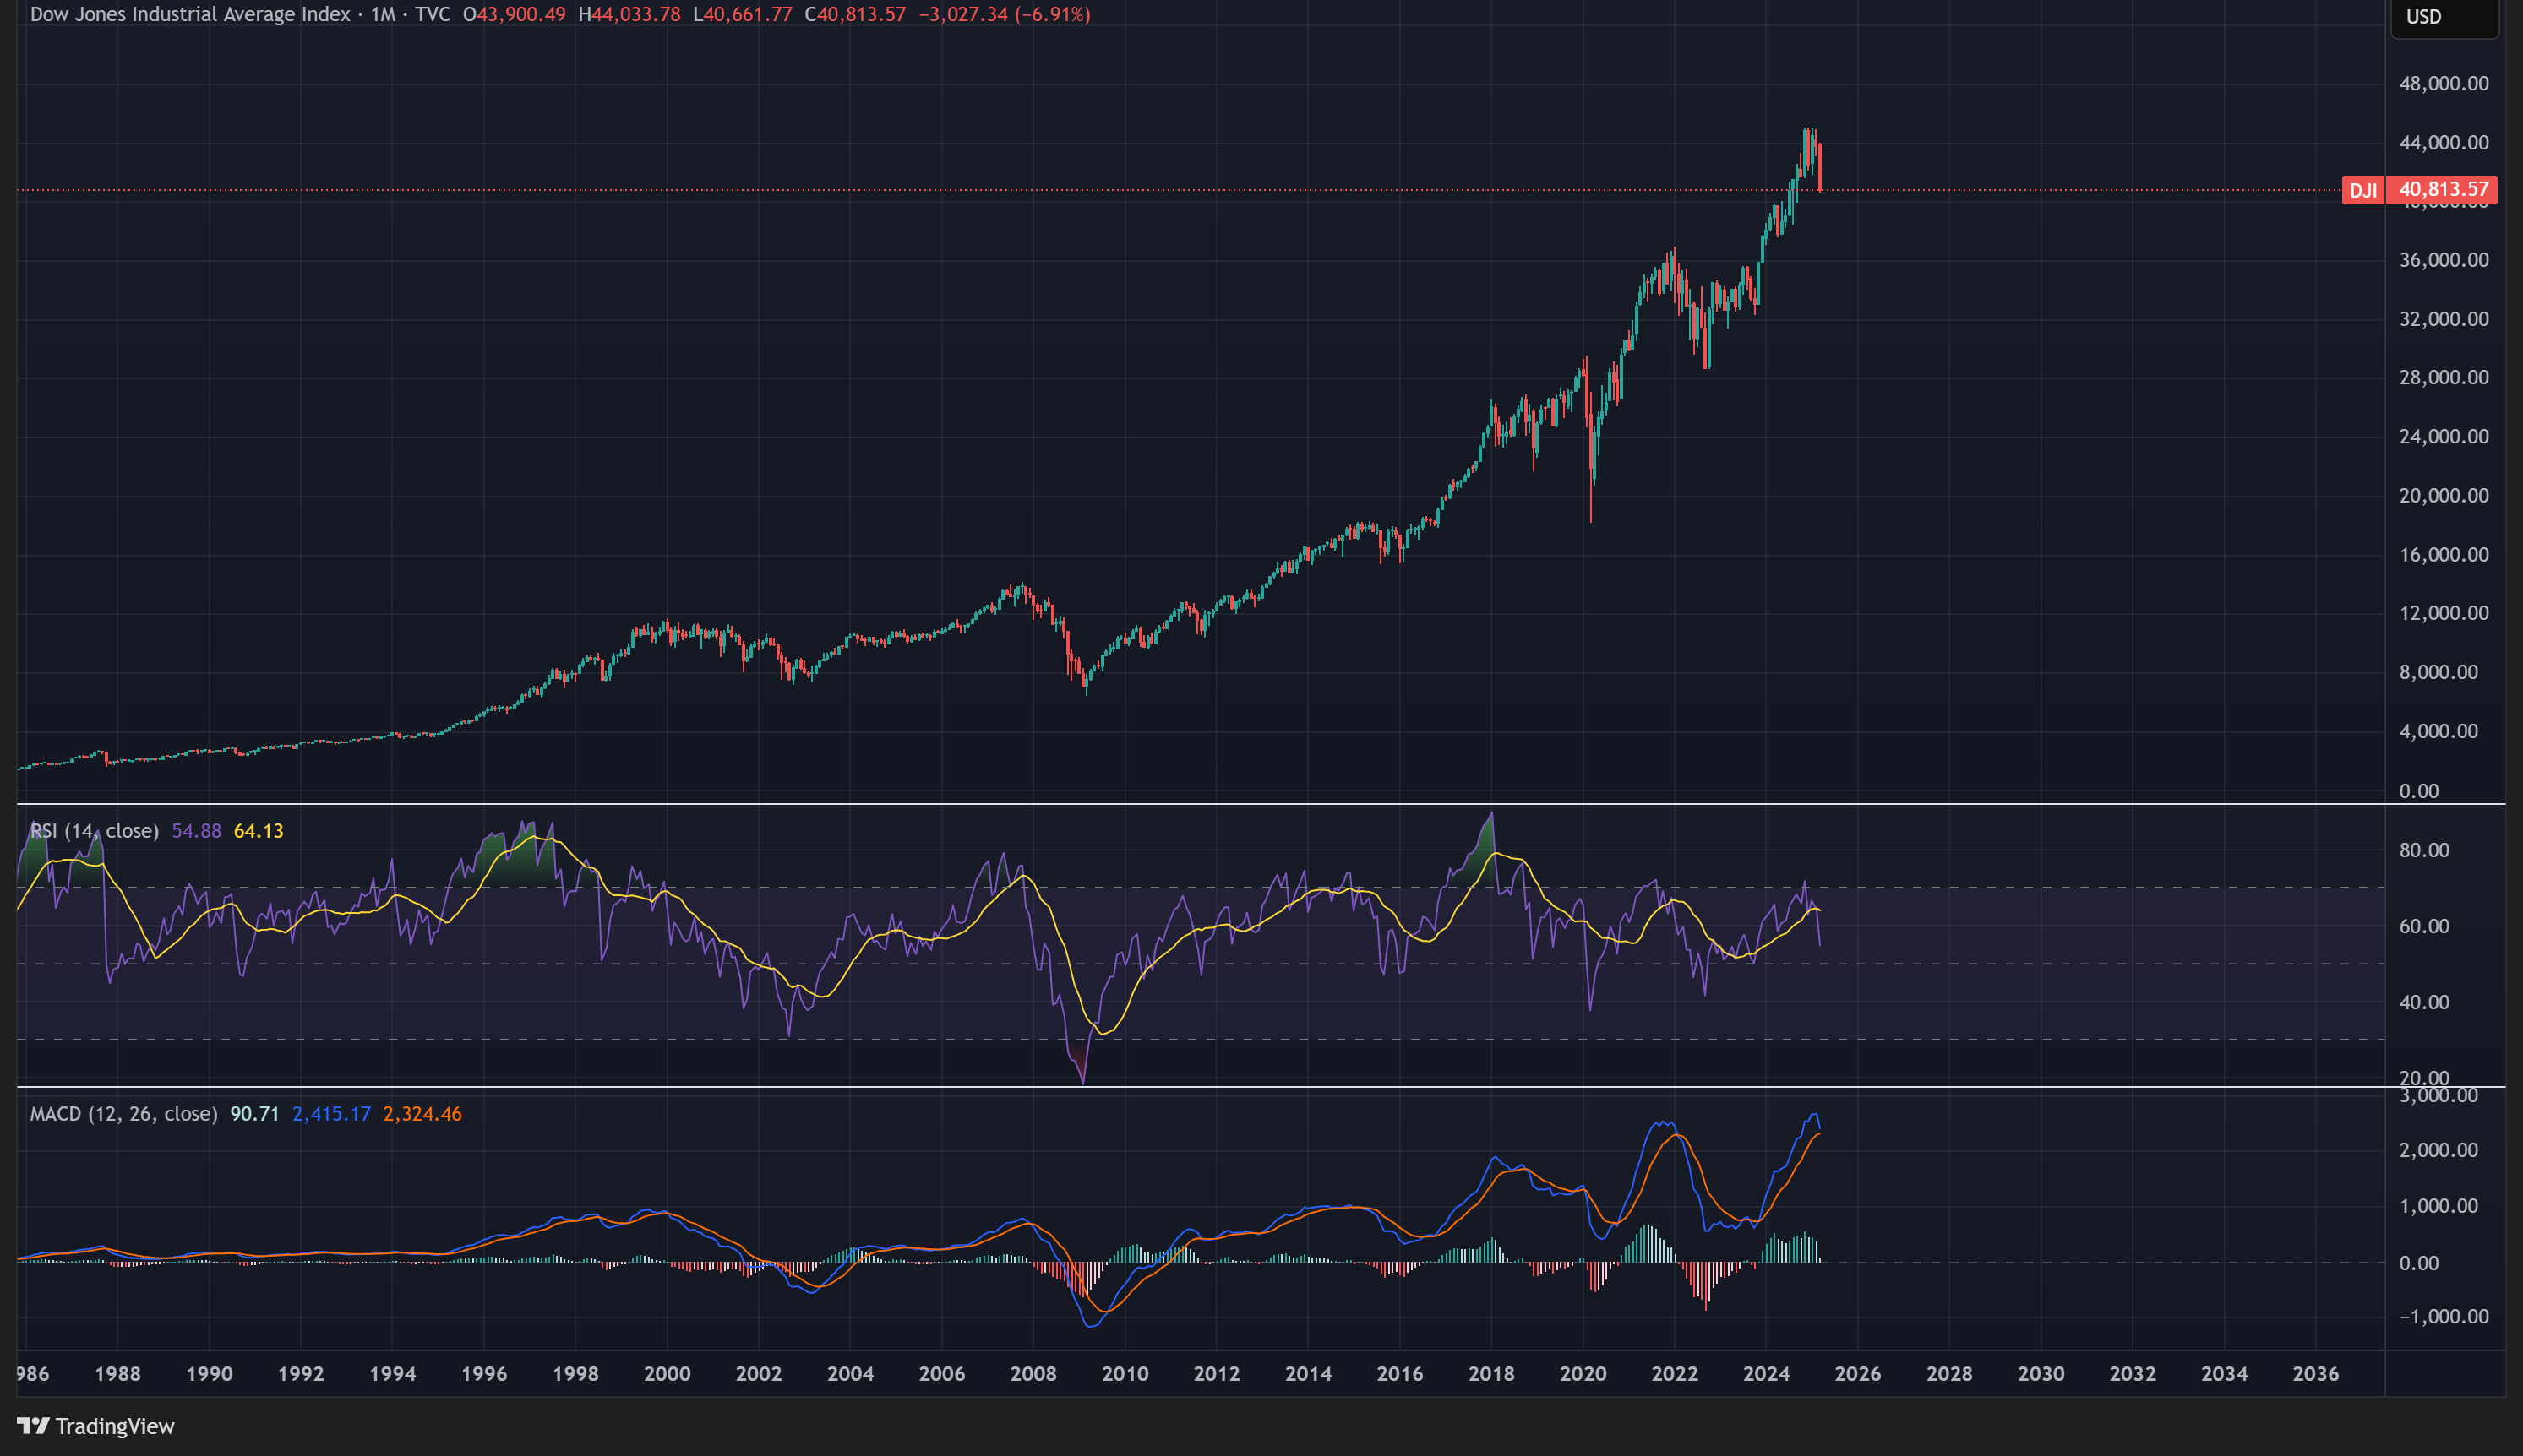Click the 2008 label on the time axis
This screenshot has height=1456, width=2523.
(x=1033, y=1374)
